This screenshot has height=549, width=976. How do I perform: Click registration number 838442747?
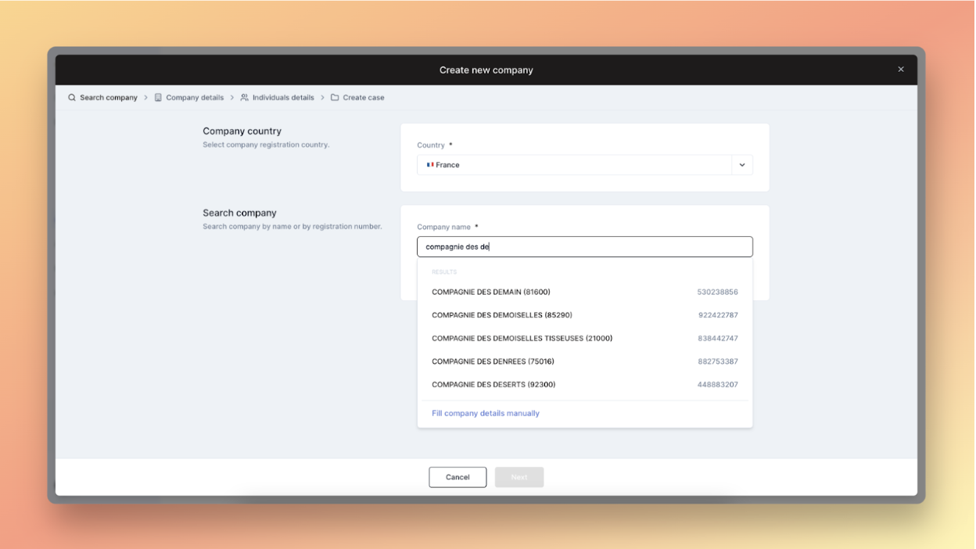pyautogui.click(x=718, y=339)
